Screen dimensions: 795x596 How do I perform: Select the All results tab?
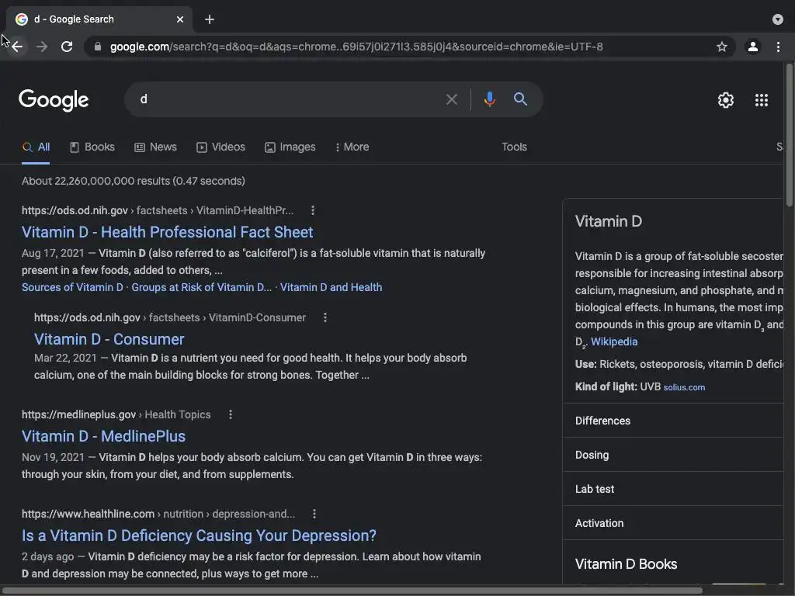click(36, 147)
